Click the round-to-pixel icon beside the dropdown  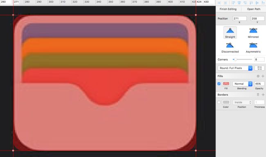(259, 68)
